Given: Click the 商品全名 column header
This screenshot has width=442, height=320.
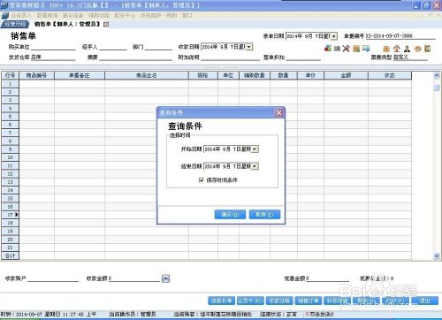Looking at the screenshot, I should [147, 75].
